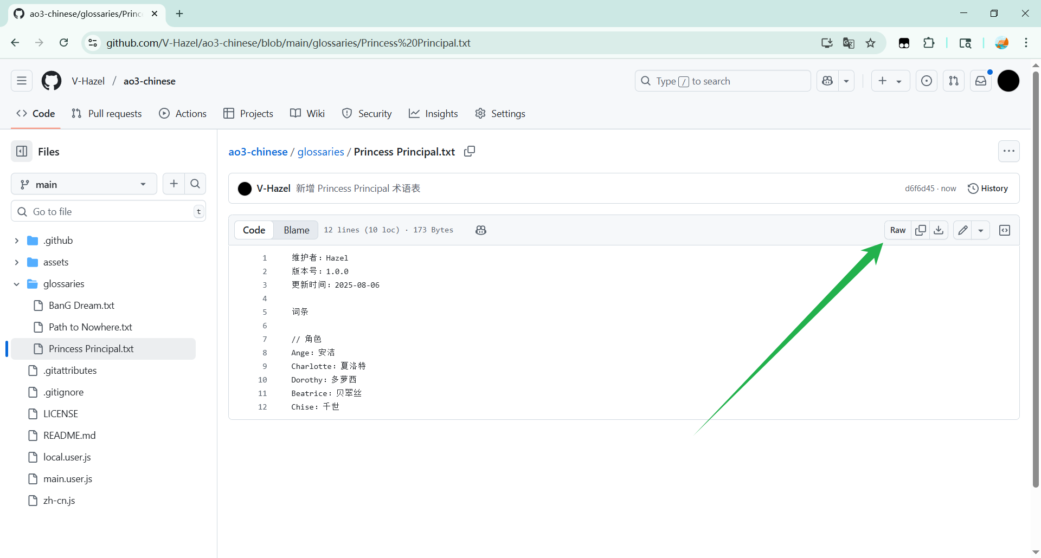Switch to Code view toggle
The width and height of the screenshot is (1041, 558).
point(254,230)
